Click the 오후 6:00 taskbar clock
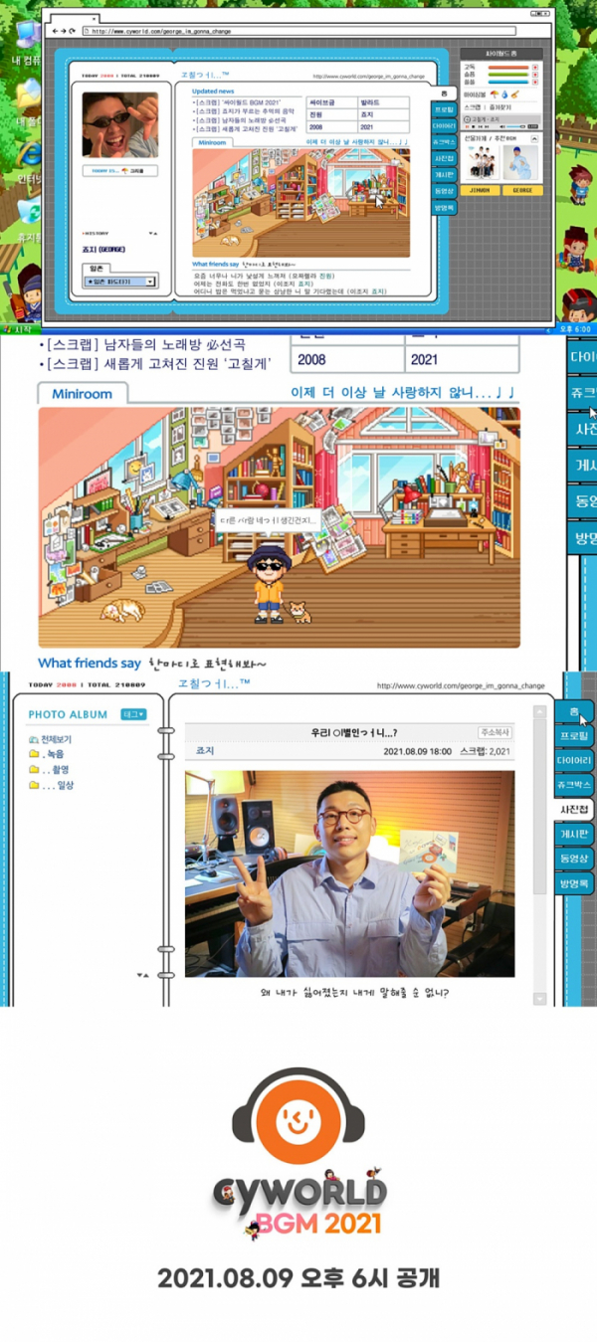 tap(576, 328)
